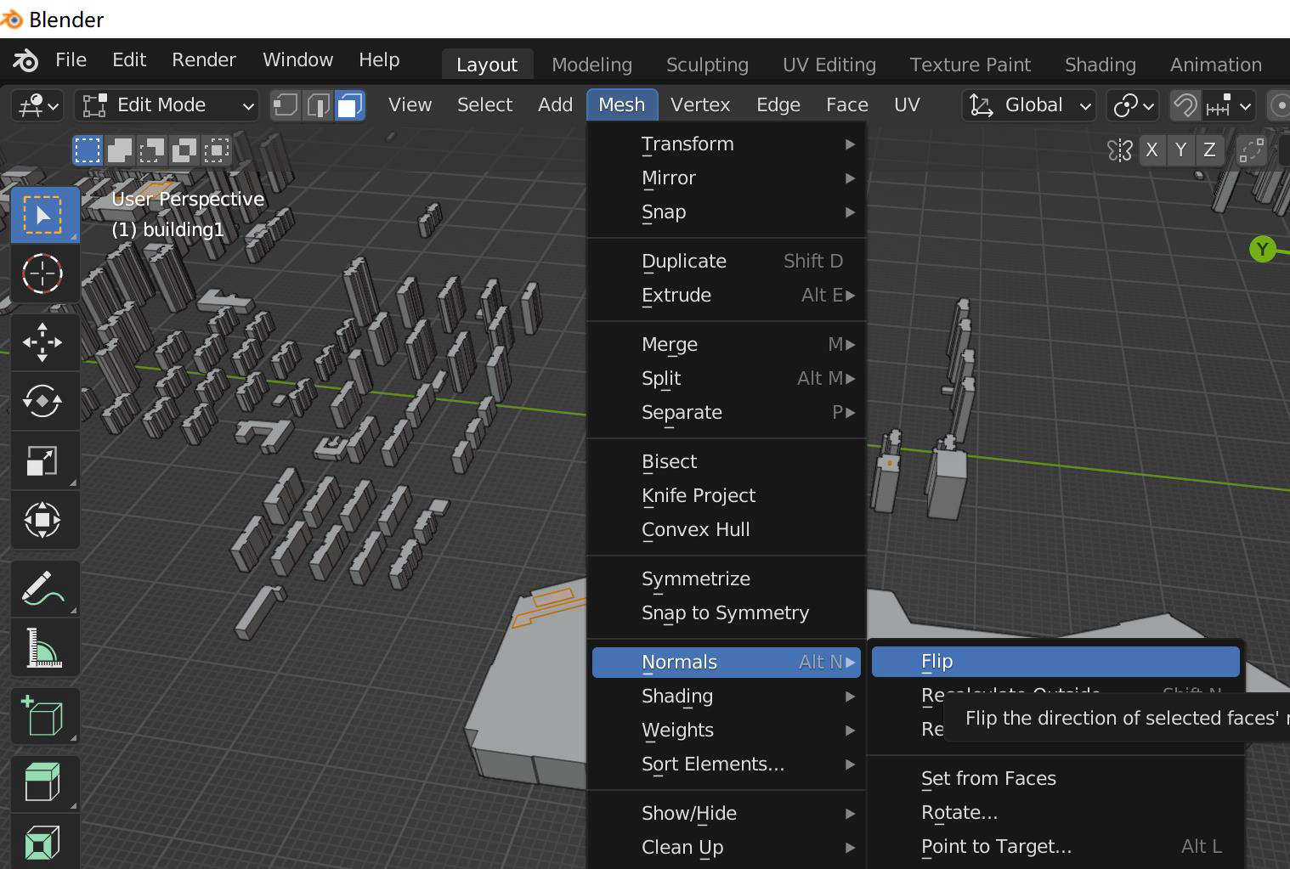Image resolution: width=1290 pixels, height=869 pixels.
Task: Select the Annotate pencil tool
Action: (x=42, y=588)
